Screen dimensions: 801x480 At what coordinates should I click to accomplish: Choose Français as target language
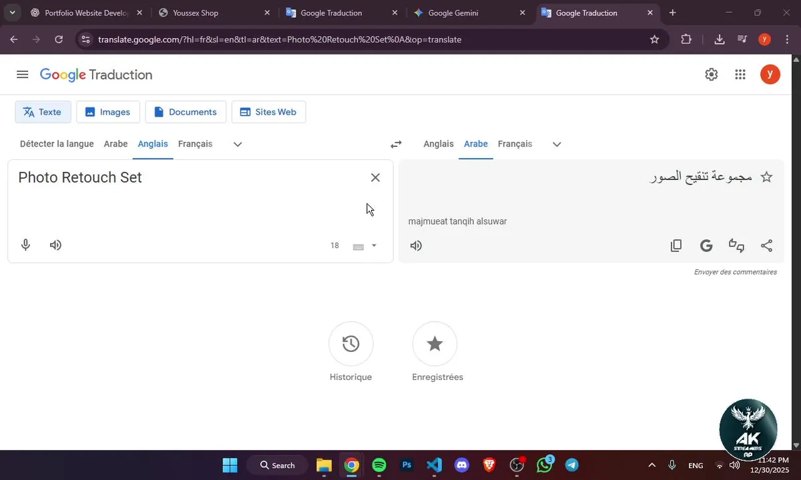515,144
